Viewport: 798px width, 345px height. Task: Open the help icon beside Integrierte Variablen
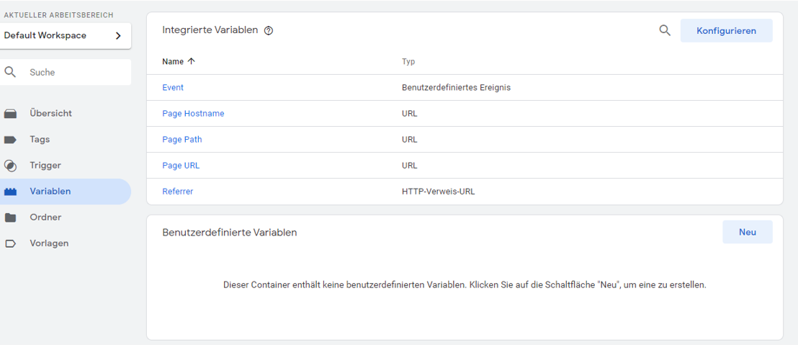click(269, 30)
